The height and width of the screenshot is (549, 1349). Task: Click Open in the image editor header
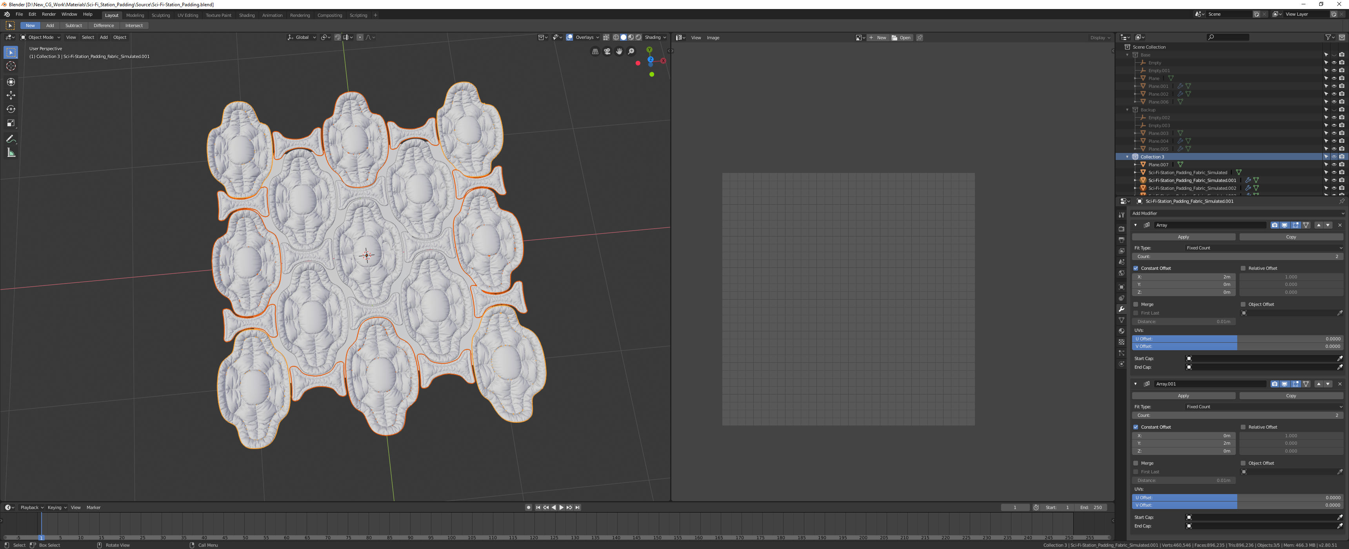click(901, 38)
